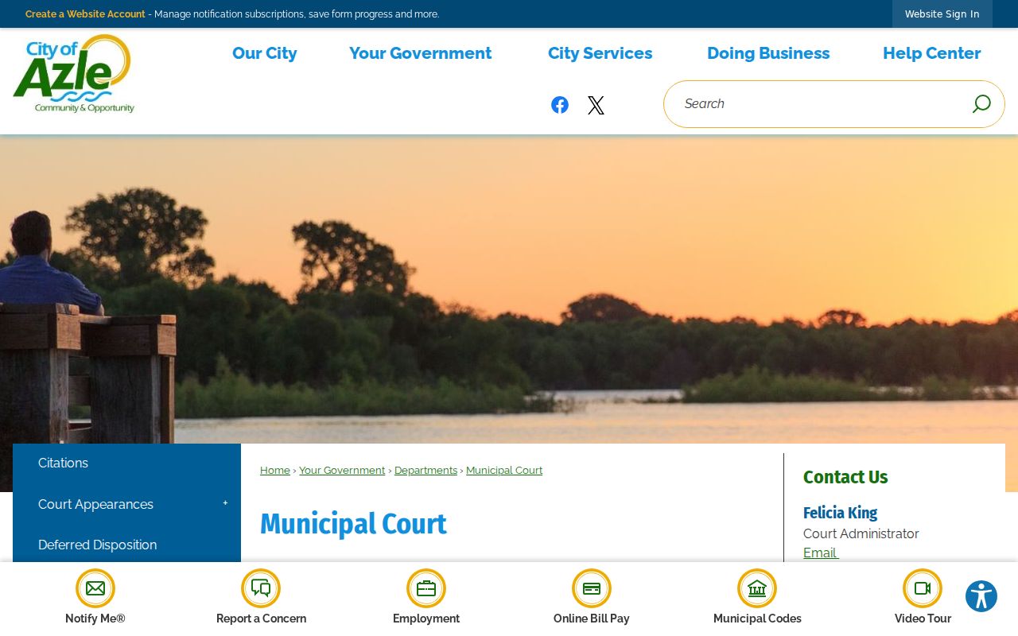Open the accessibility options widget
This screenshot has height=636, width=1018.
point(981,596)
